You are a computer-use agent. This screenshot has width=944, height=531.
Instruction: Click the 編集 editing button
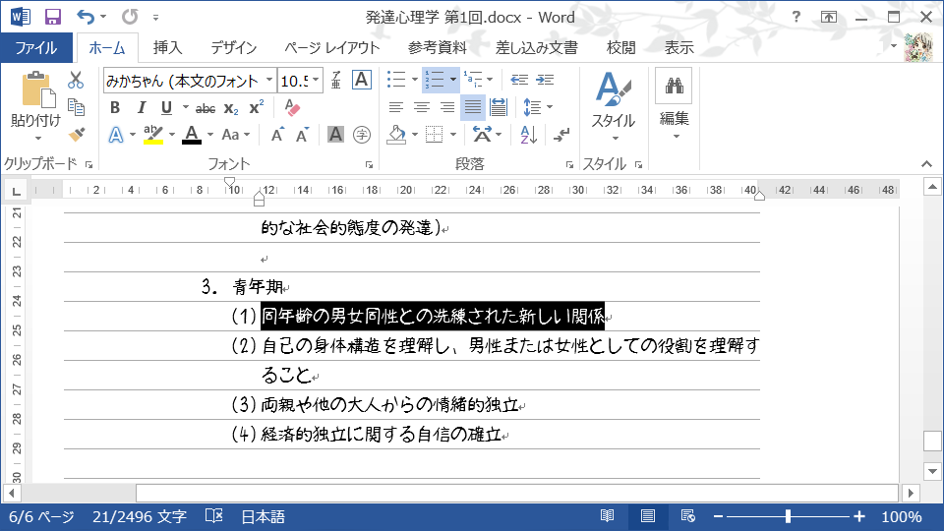click(674, 103)
